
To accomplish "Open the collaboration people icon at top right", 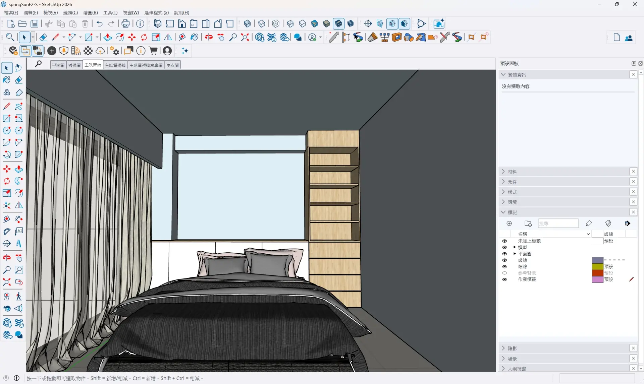I will click(x=629, y=38).
